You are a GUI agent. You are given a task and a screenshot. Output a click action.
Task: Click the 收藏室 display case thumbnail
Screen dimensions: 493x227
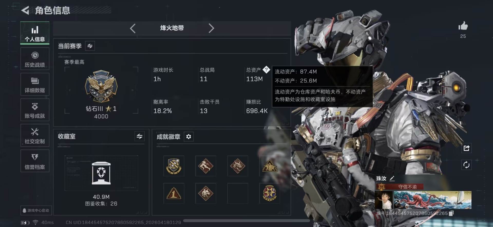[x=101, y=173]
